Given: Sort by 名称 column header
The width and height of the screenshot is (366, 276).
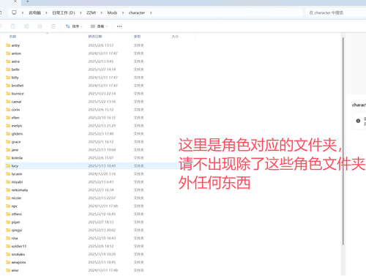Looking at the screenshot, I should pos(12,37).
